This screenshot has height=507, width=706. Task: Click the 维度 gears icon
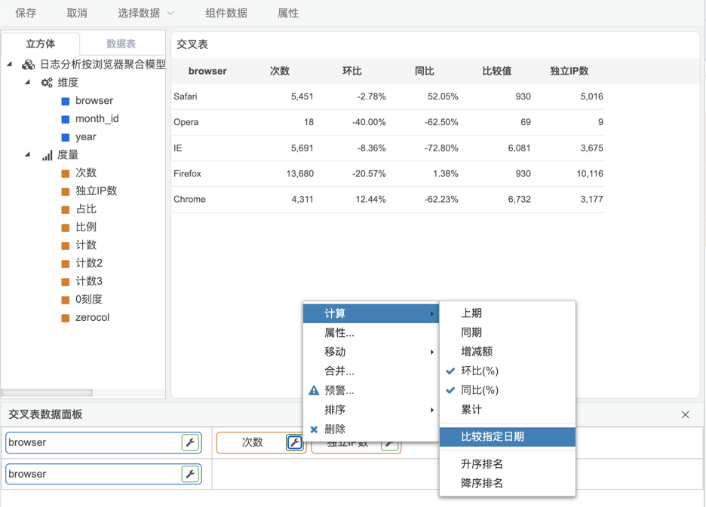[x=47, y=83]
